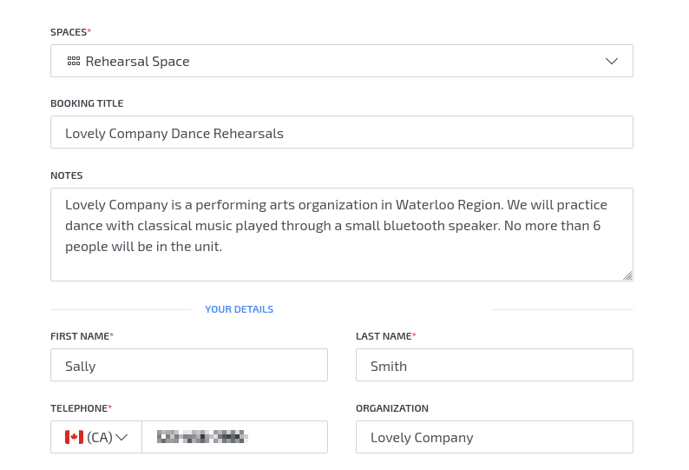The height and width of the screenshot is (470, 689).
Task: Click the Telephone number input
Action: pos(234,437)
